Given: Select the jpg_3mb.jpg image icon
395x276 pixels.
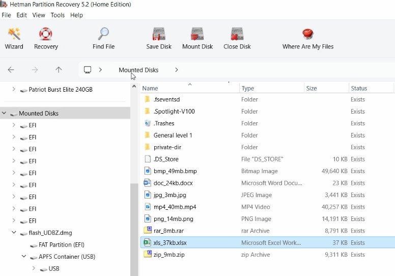Looking at the screenshot, I should [148, 195].
